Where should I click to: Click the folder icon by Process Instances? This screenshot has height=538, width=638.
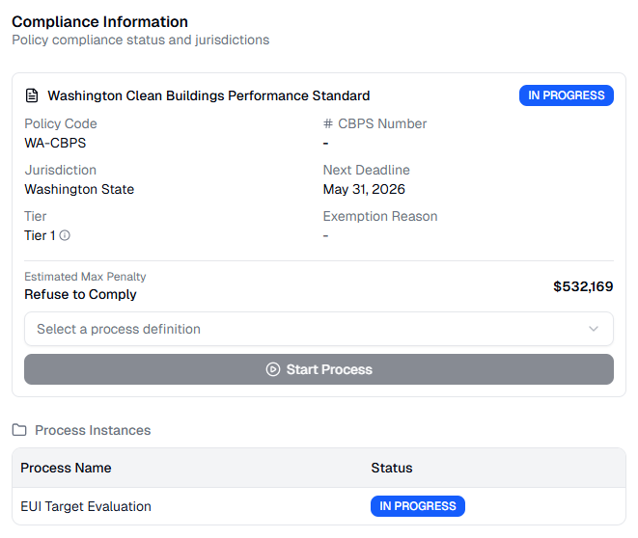[x=19, y=430]
